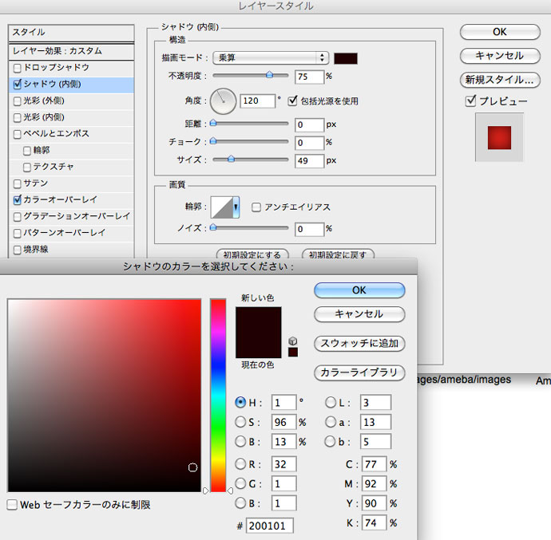The image size is (551, 540).
Task: Enable the ドロップシャドウ checkbox
Action: click(x=18, y=68)
